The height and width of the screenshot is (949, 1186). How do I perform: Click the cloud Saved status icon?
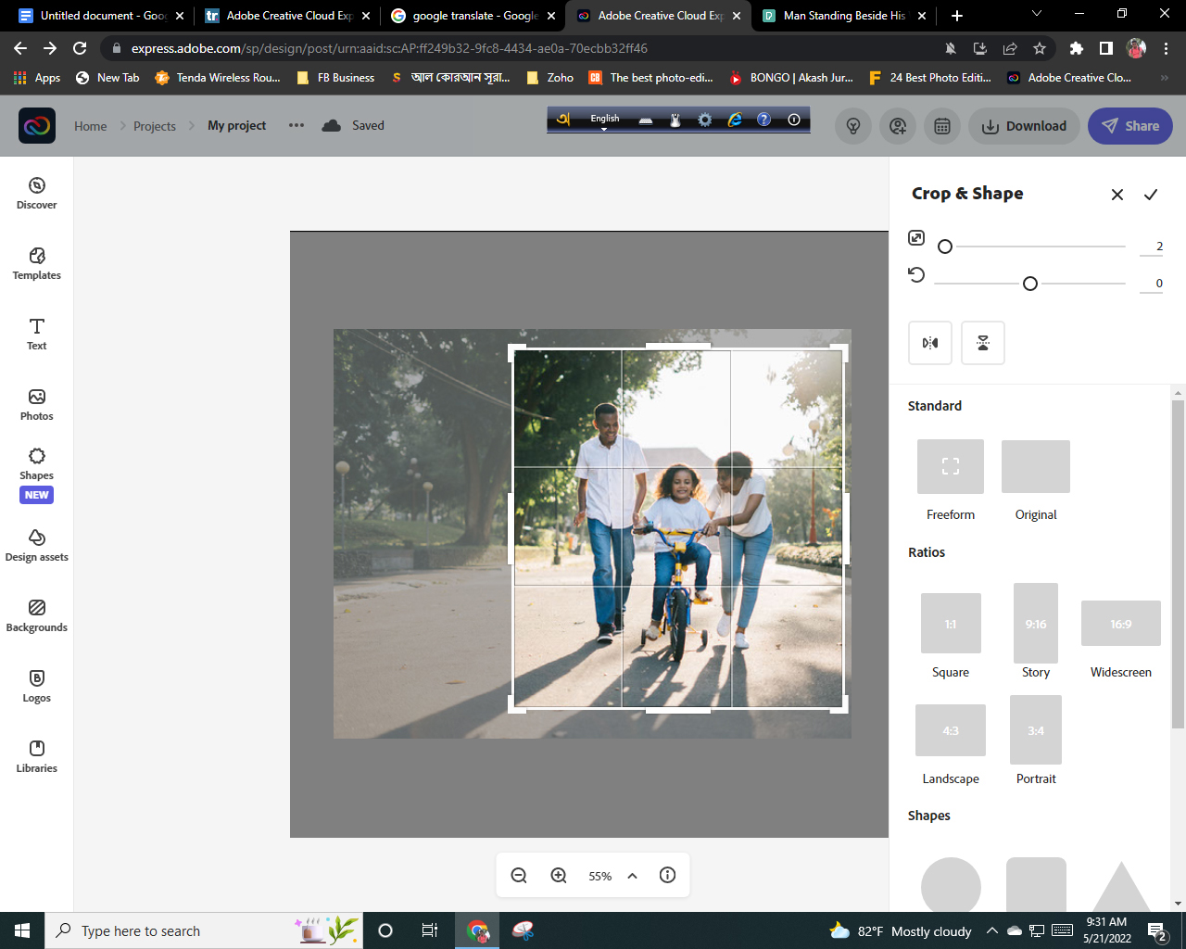[332, 125]
